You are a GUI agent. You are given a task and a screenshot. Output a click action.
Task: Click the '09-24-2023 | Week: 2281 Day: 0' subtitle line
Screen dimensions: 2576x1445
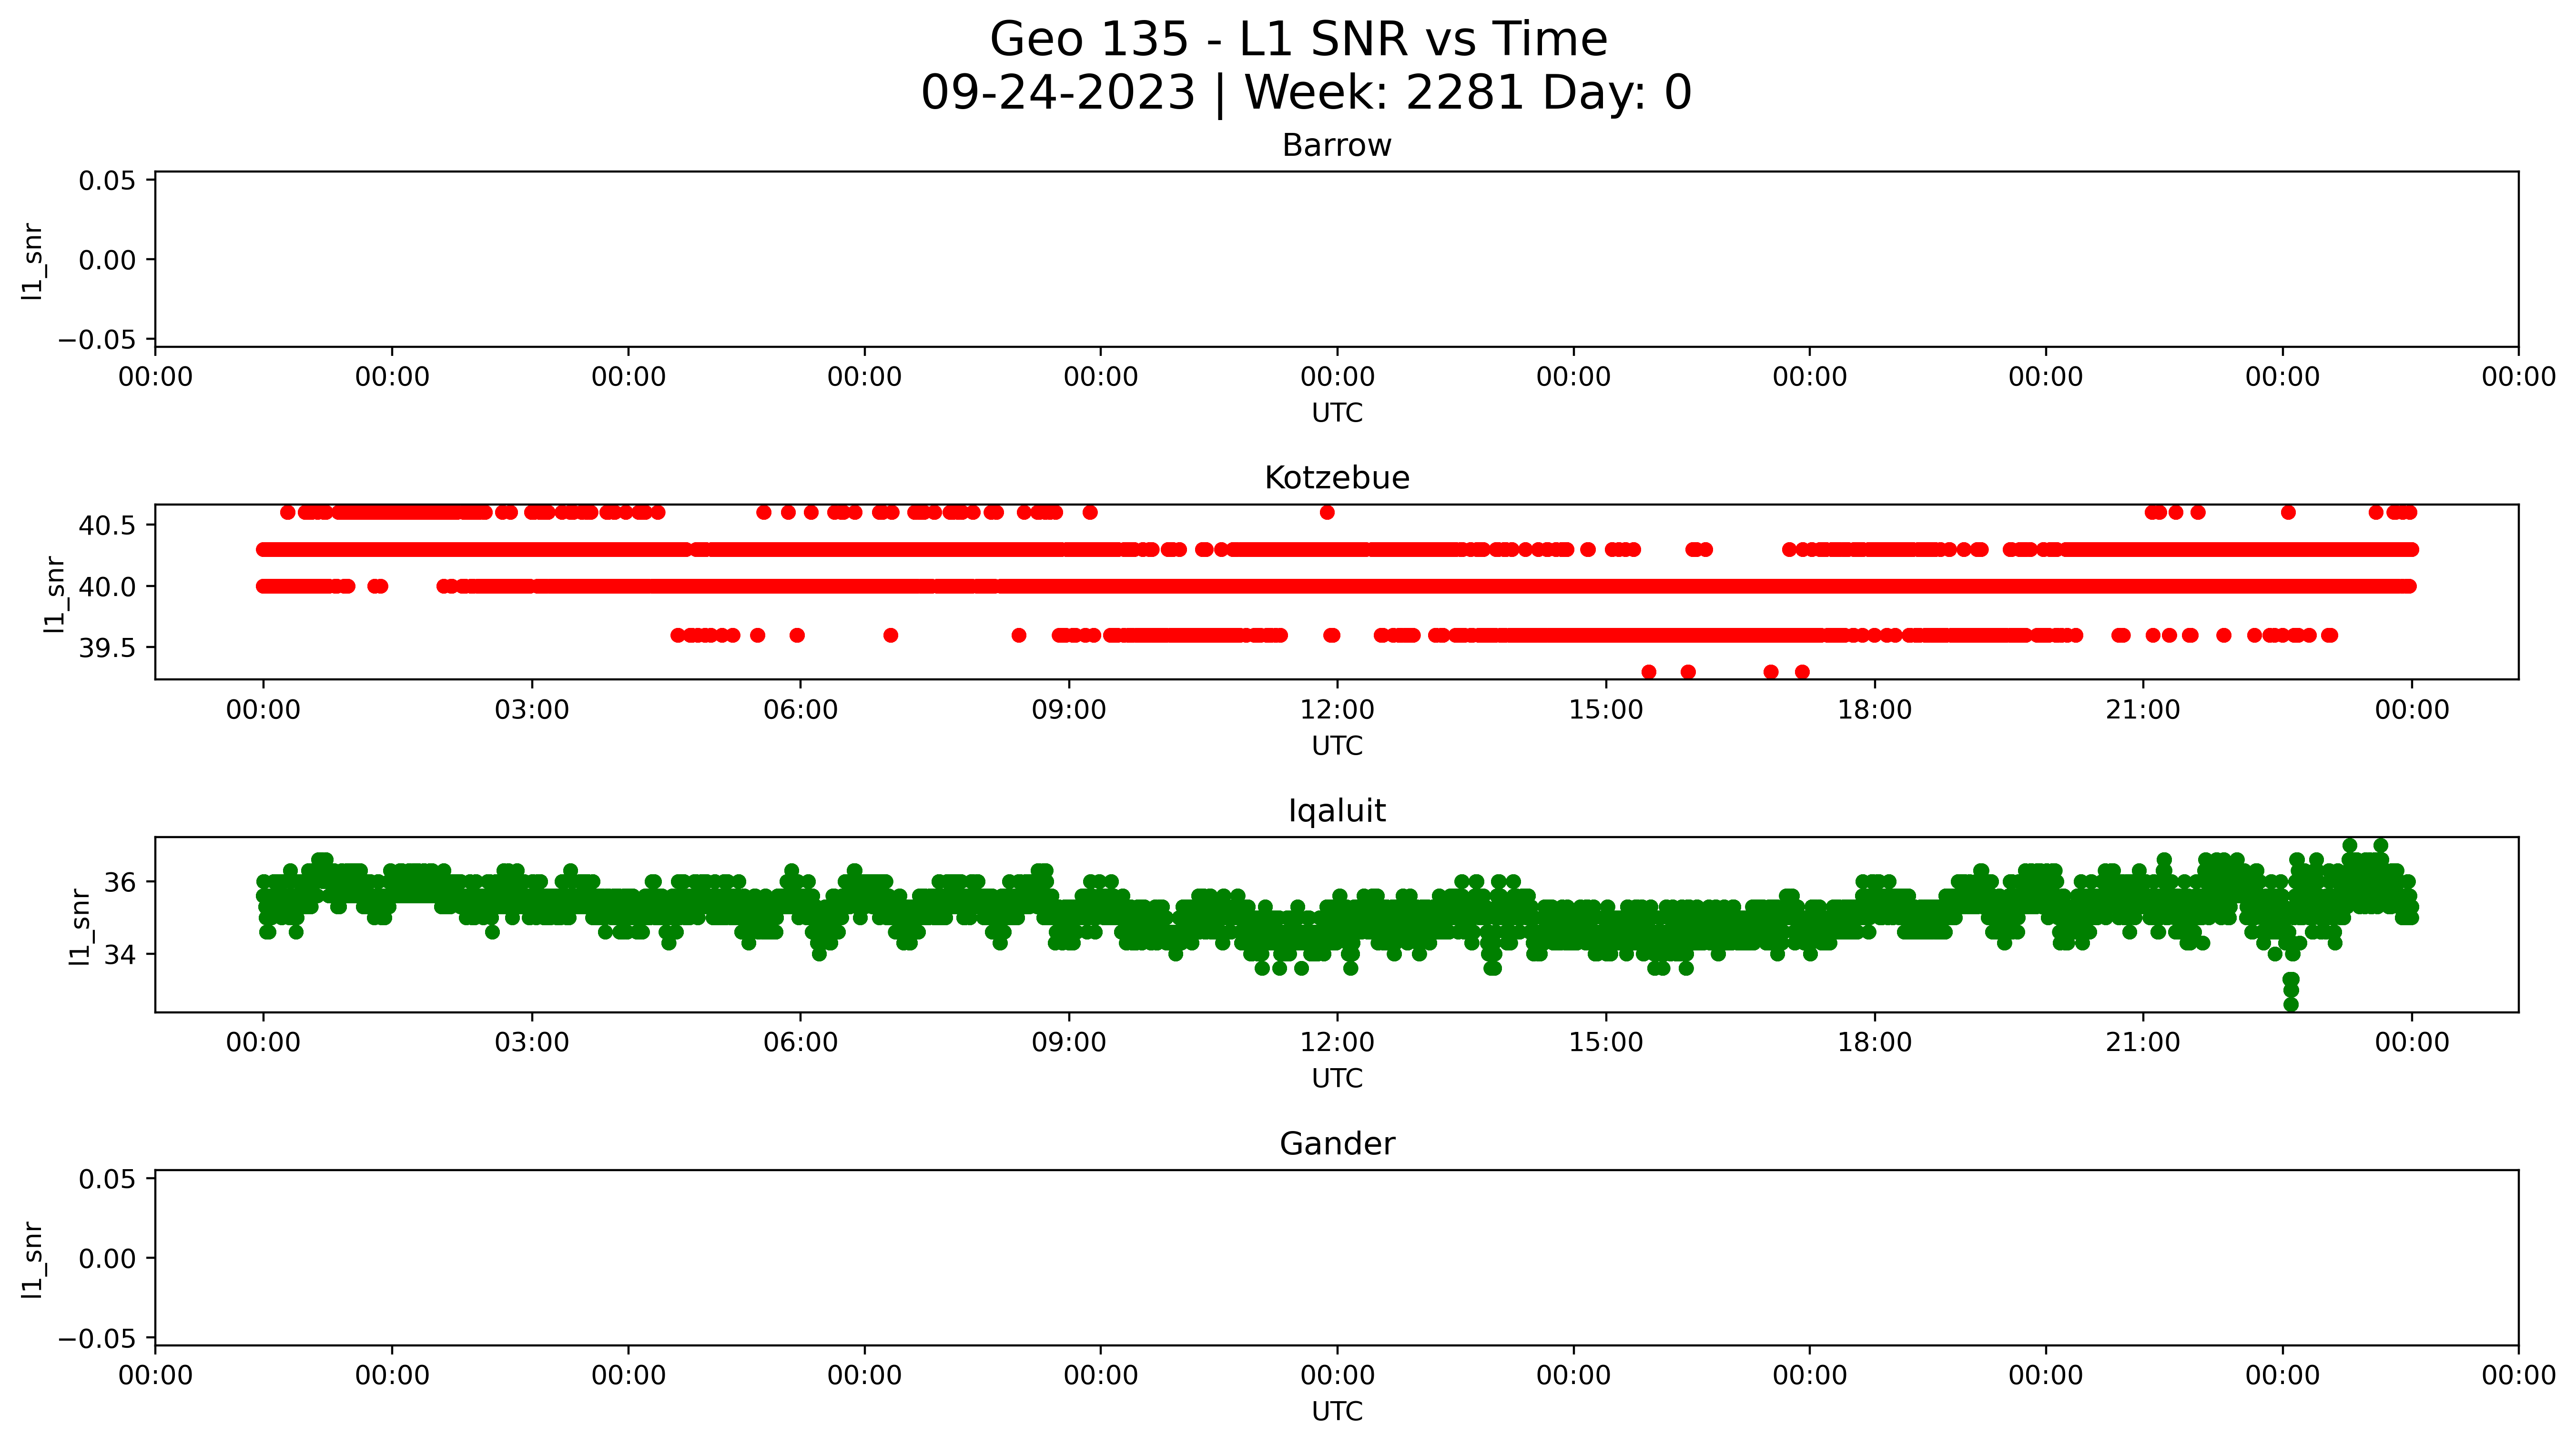click(x=1306, y=93)
